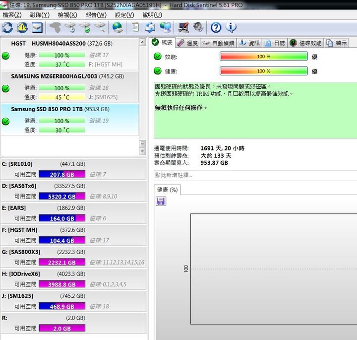
Task: Switch to the 自動偵錯 tab
Action: (218, 43)
